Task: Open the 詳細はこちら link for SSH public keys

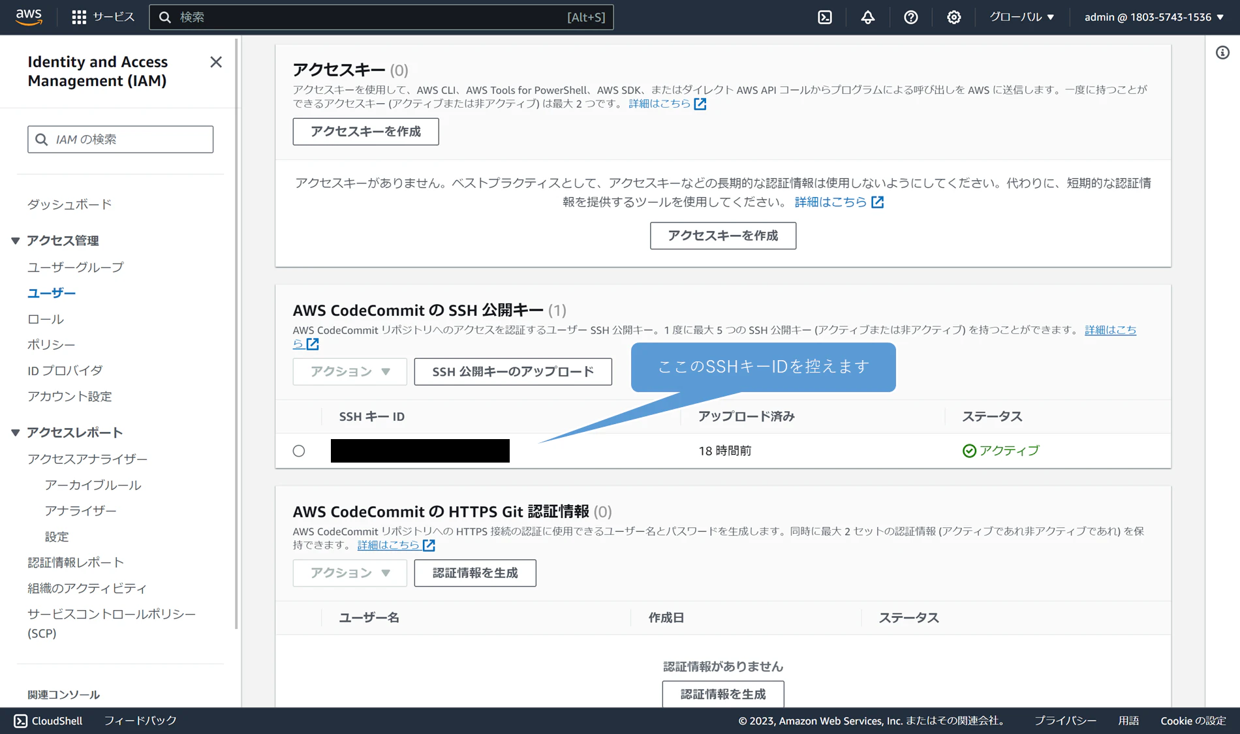Action: (x=1110, y=330)
